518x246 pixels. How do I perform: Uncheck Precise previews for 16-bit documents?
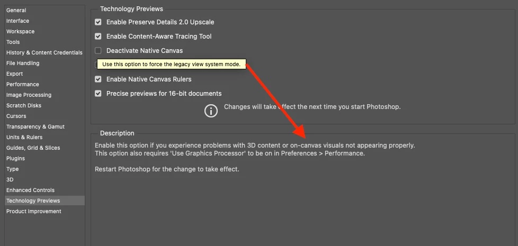pos(98,93)
